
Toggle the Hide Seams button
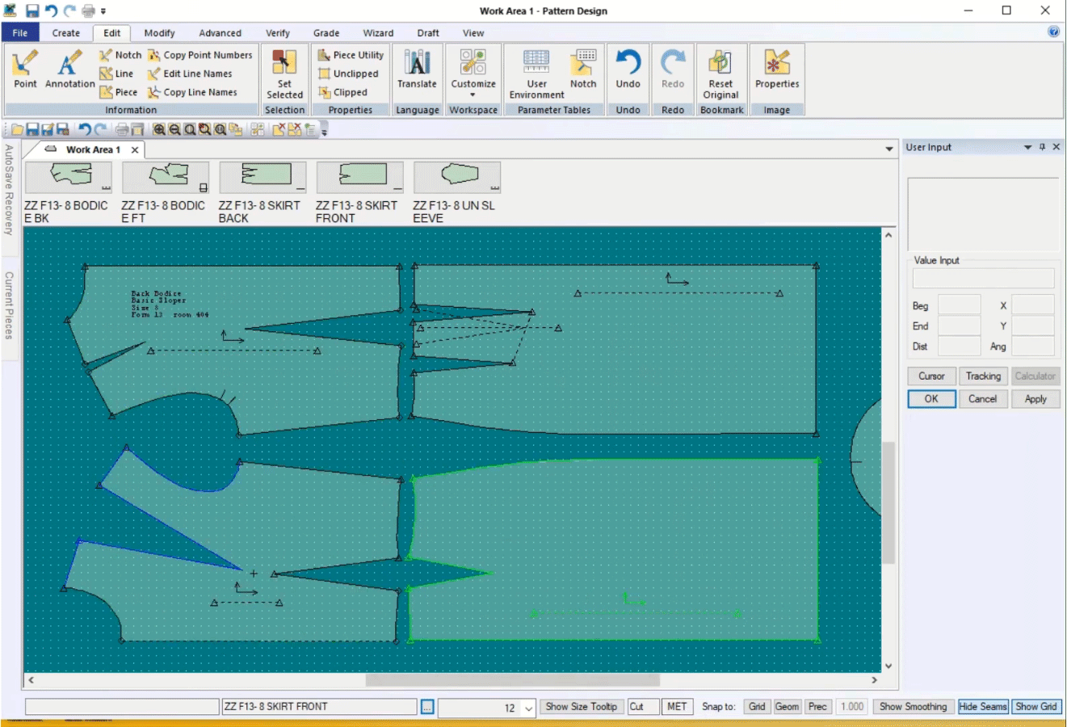982,707
